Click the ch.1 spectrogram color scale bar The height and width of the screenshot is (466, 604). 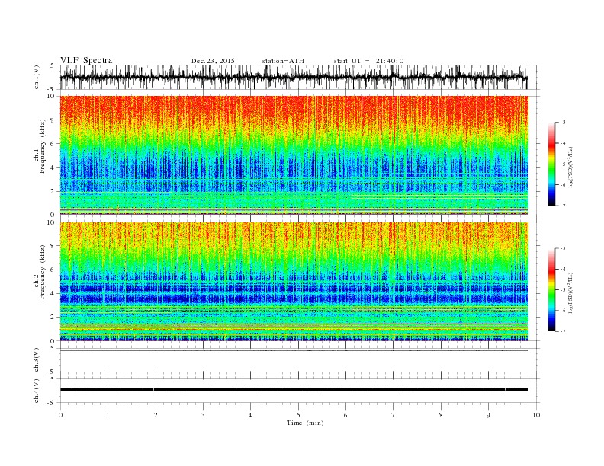[551, 164]
